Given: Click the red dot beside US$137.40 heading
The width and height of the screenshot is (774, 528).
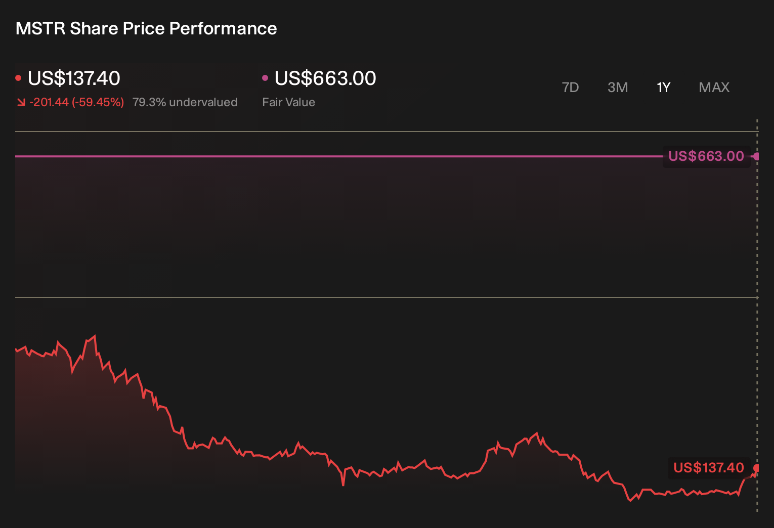Looking at the screenshot, I should click(x=18, y=78).
